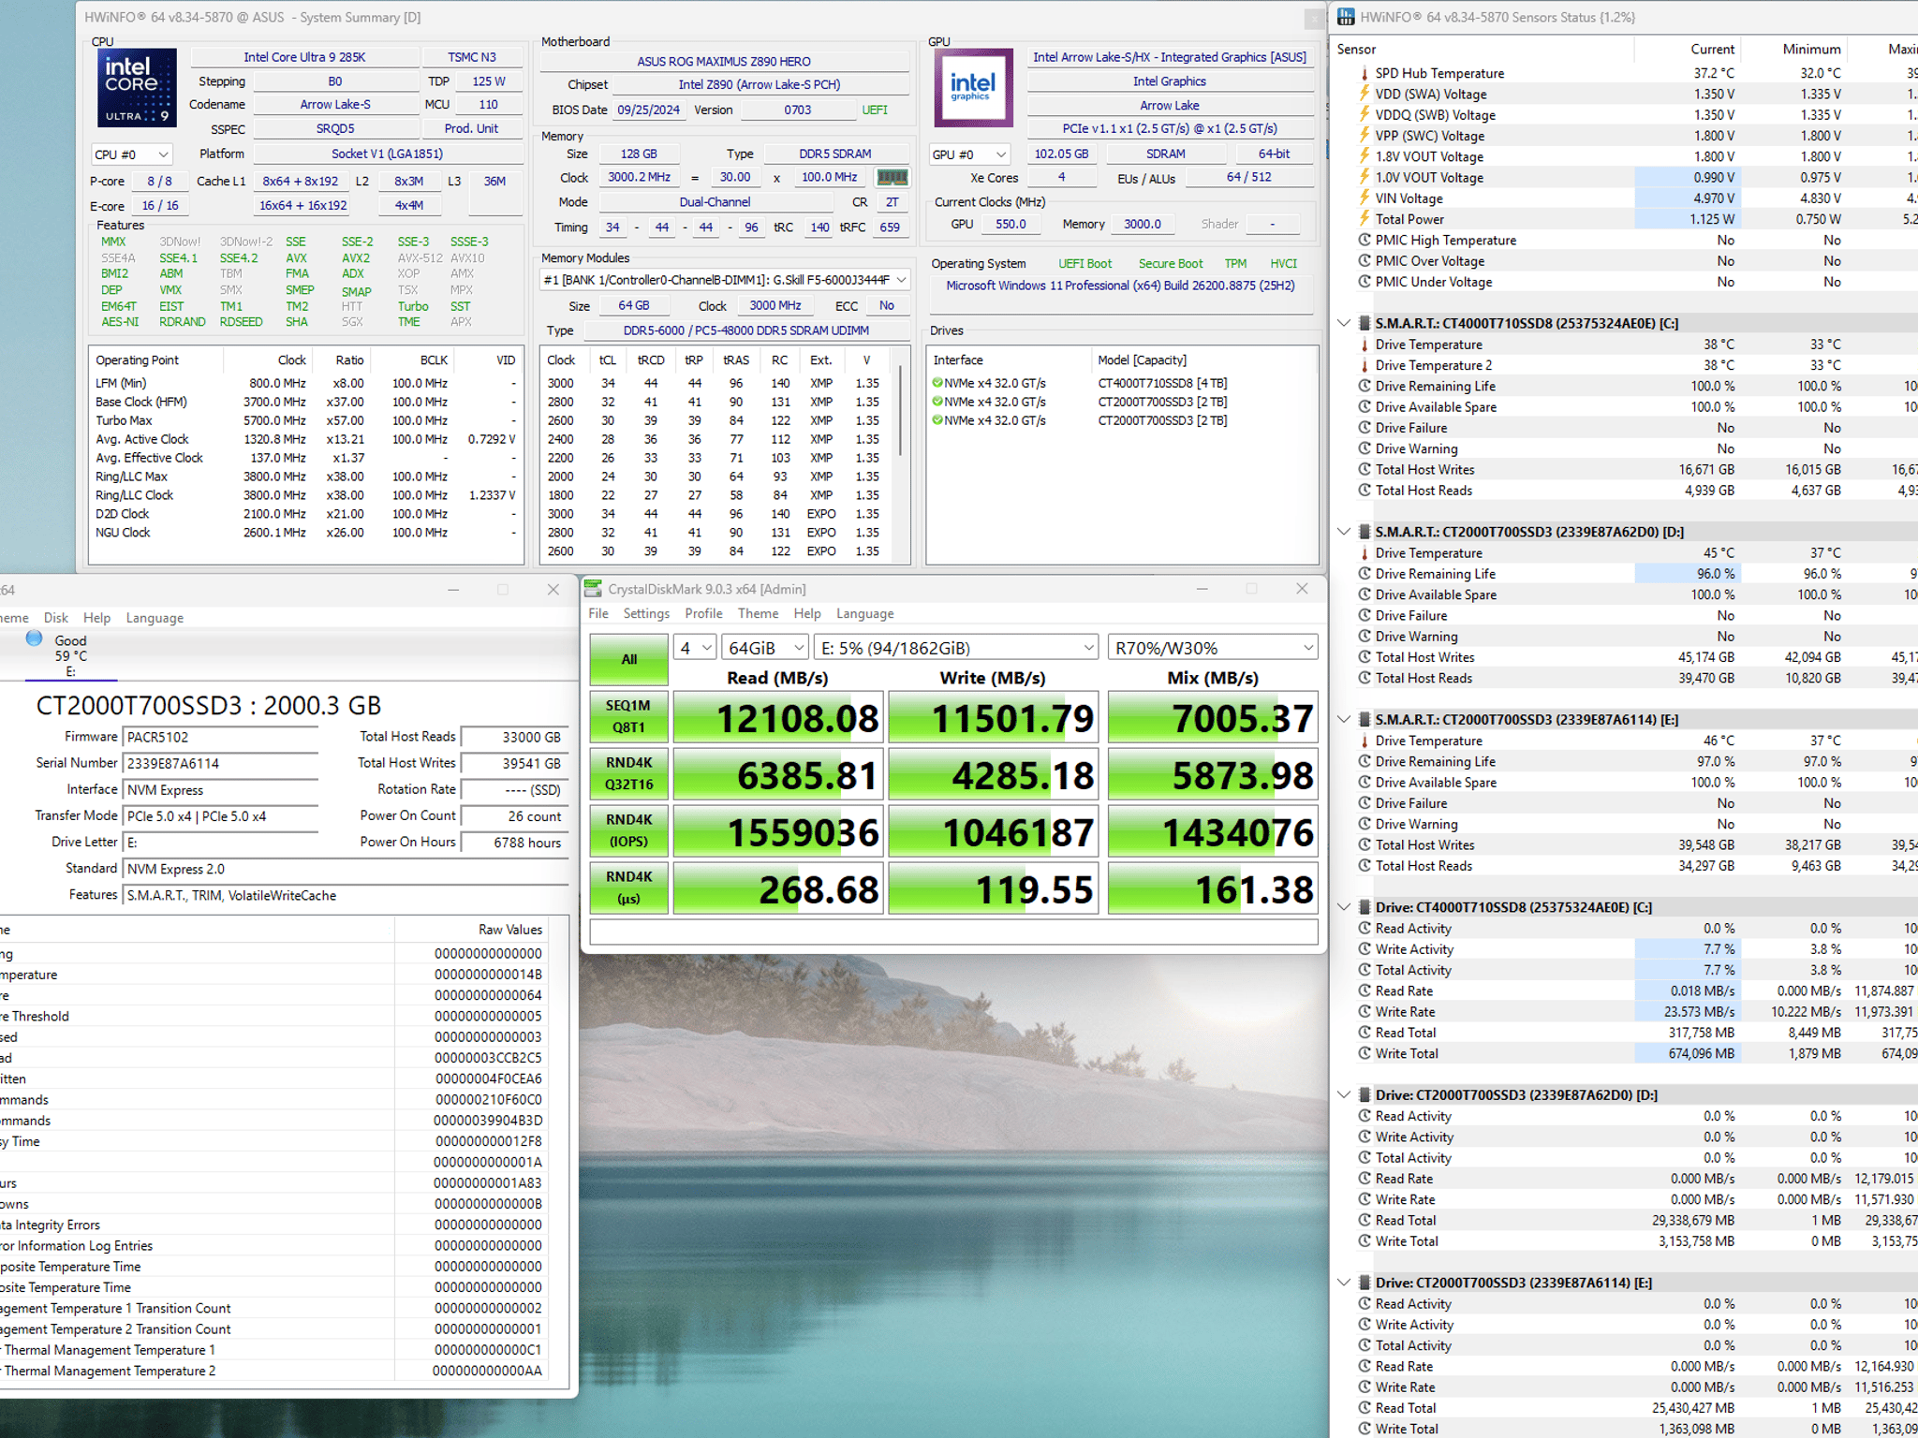The width and height of the screenshot is (1918, 1438).
Task: Click the green memory module icon beside 100.0 MHz
Action: (892, 177)
